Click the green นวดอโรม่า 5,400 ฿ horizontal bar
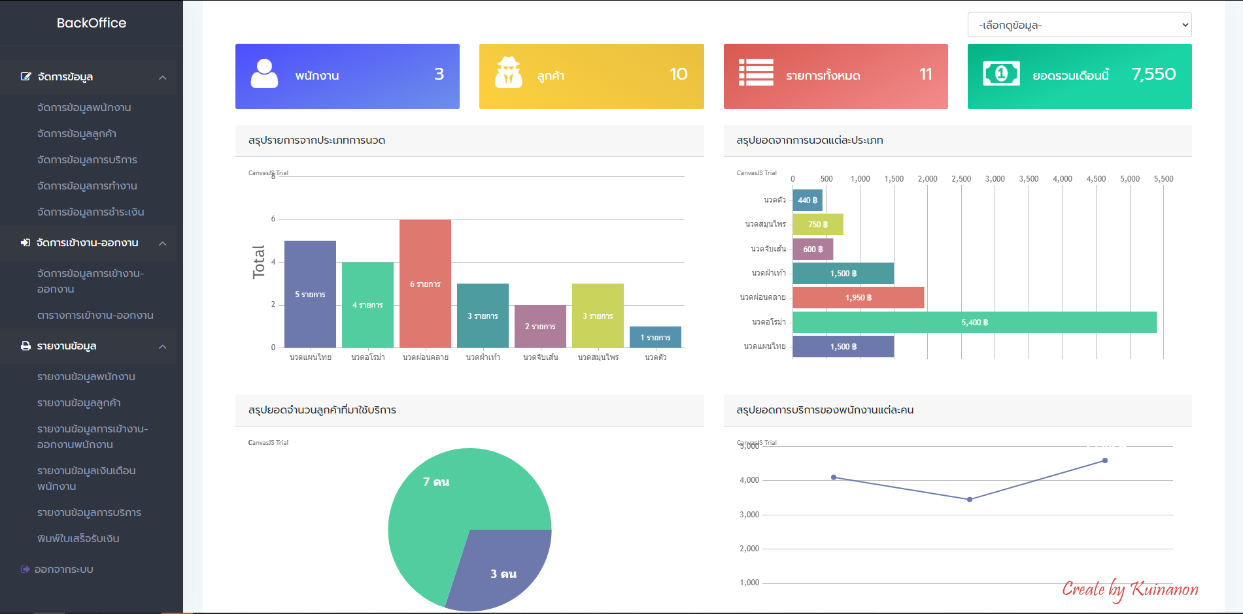This screenshot has height=614, width=1243. (x=974, y=322)
